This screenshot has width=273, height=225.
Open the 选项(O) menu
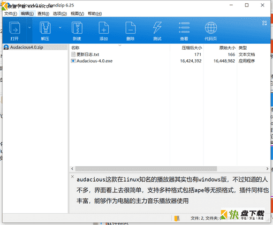point(60,13)
